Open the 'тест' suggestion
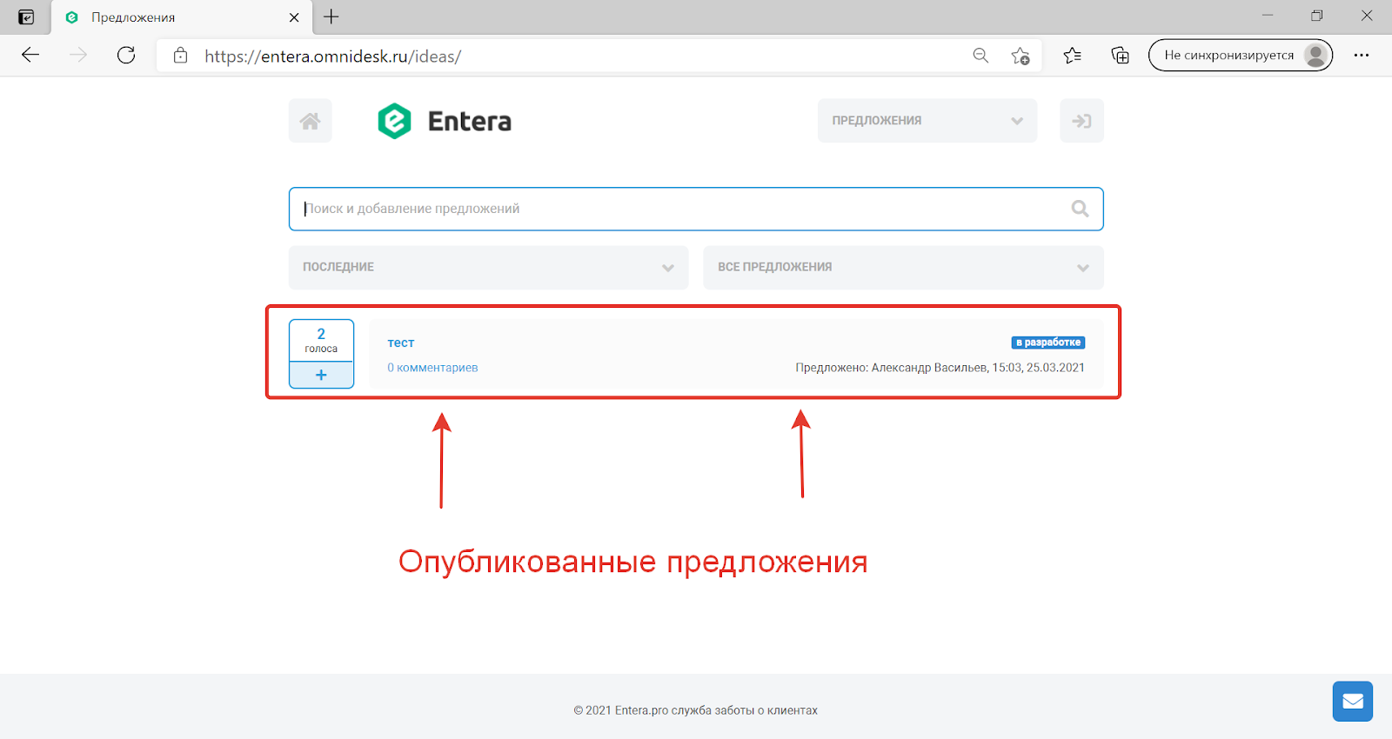The width and height of the screenshot is (1392, 739). [400, 343]
